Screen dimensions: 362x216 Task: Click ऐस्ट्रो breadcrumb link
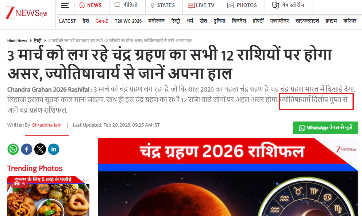(38, 40)
